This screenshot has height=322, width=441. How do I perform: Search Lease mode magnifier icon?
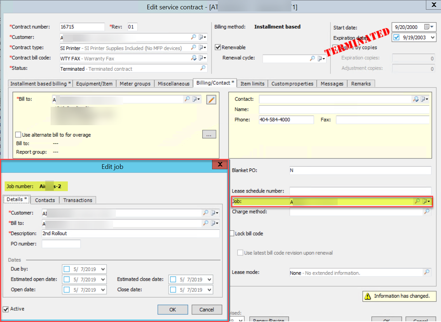point(427,272)
